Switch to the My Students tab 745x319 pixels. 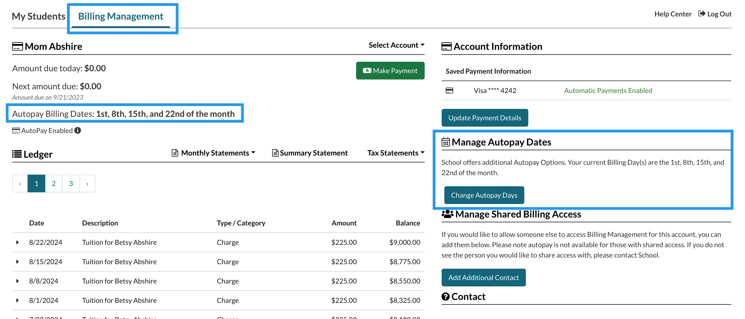[x=38, y=16]
